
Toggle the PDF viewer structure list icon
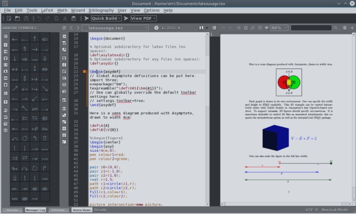[x=214, y=27]
